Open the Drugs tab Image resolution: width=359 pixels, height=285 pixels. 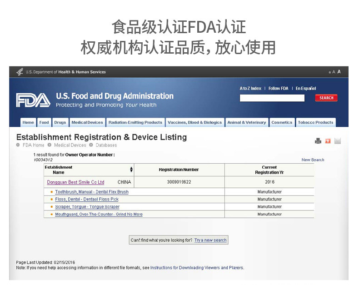pos(60,122)
